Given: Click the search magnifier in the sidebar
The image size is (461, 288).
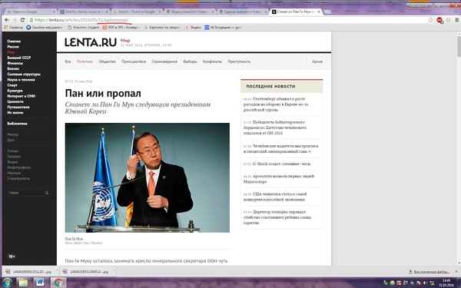Looking at the screenshot, I should [47, 193].
